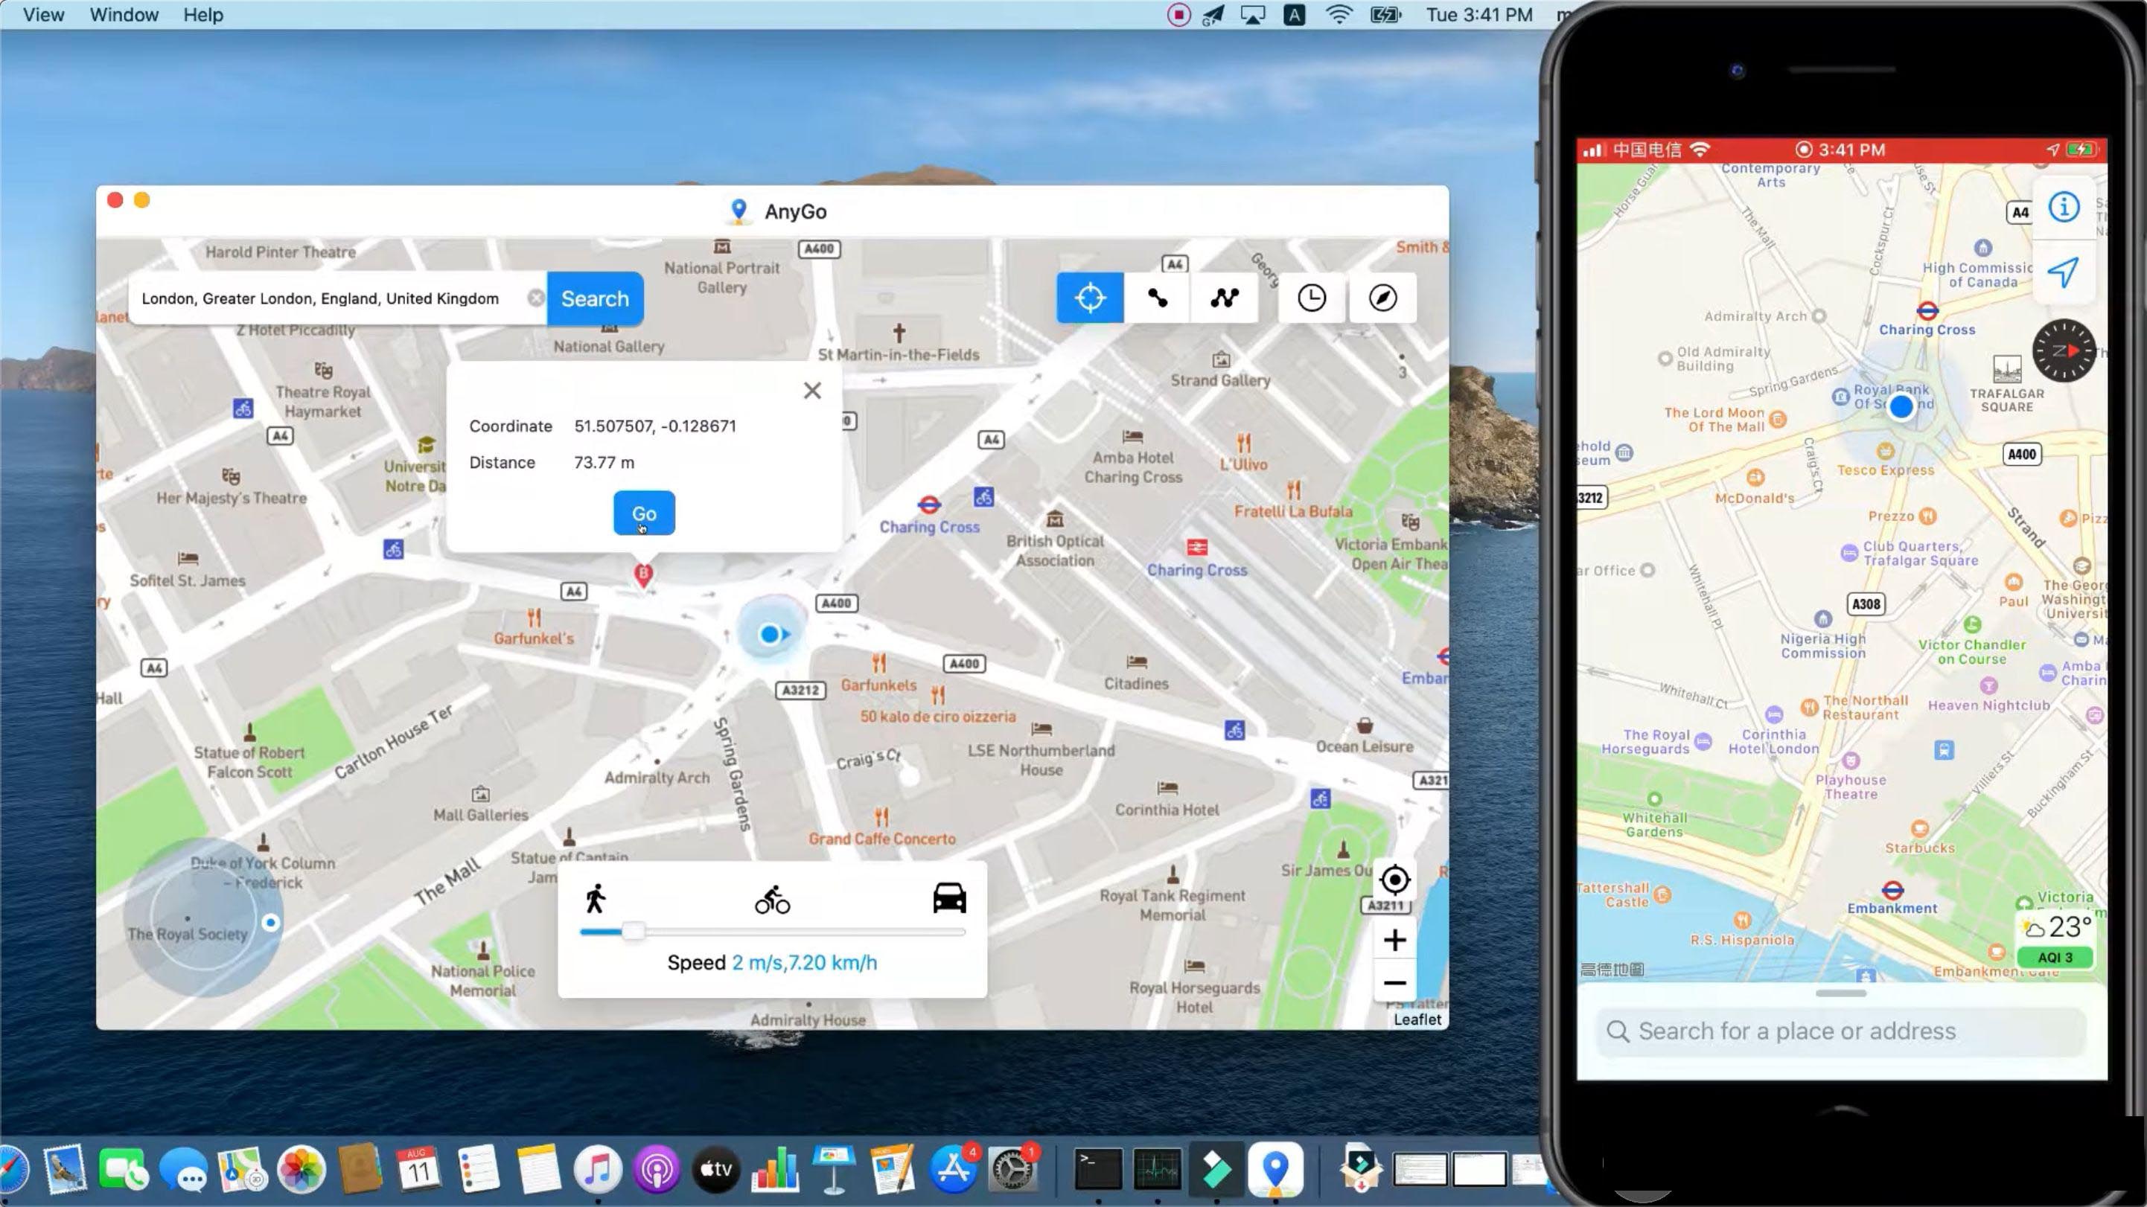This screenshot has height=1207, width=2147.
Task: Open the history clock icon
Action: tap(1311, 298)
